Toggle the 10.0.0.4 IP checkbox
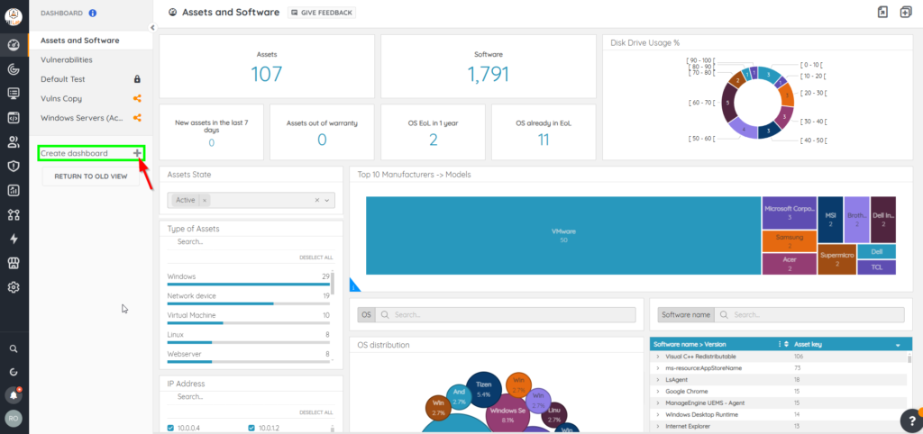 click(170, 428)
